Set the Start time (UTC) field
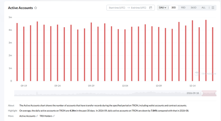Viewport: 221px width, 121px height. 117,8
